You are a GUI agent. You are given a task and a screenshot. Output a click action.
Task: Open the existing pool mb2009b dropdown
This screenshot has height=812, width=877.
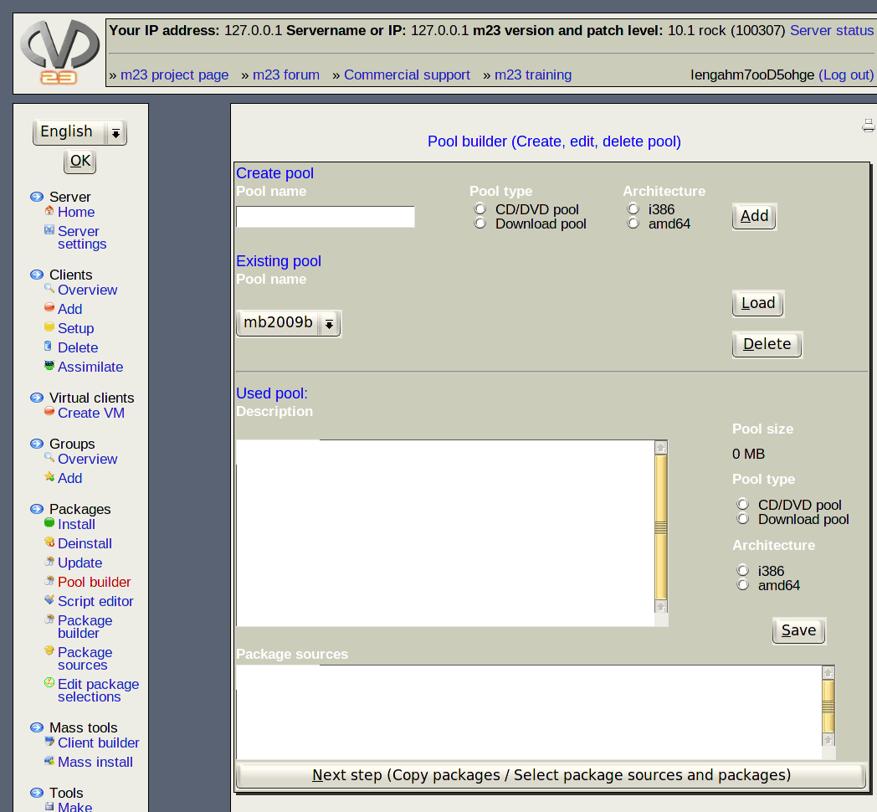[x=289, y=323]
